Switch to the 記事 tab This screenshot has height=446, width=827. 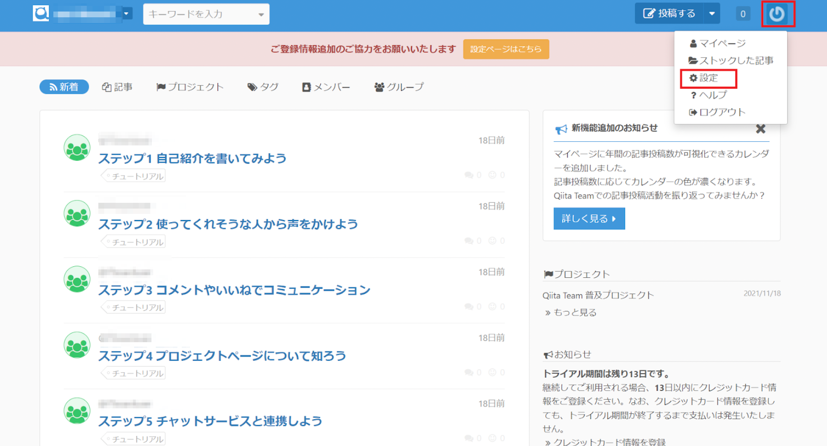117,87
